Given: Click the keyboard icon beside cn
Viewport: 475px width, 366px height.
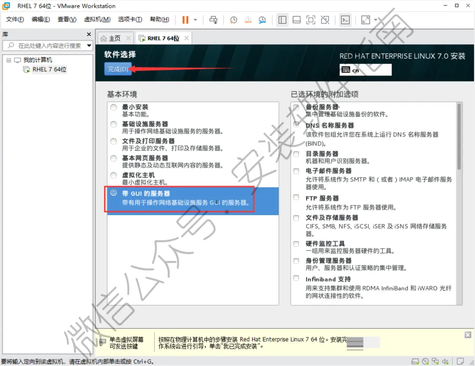Looking at the screenshot, I should pos(346,70).
